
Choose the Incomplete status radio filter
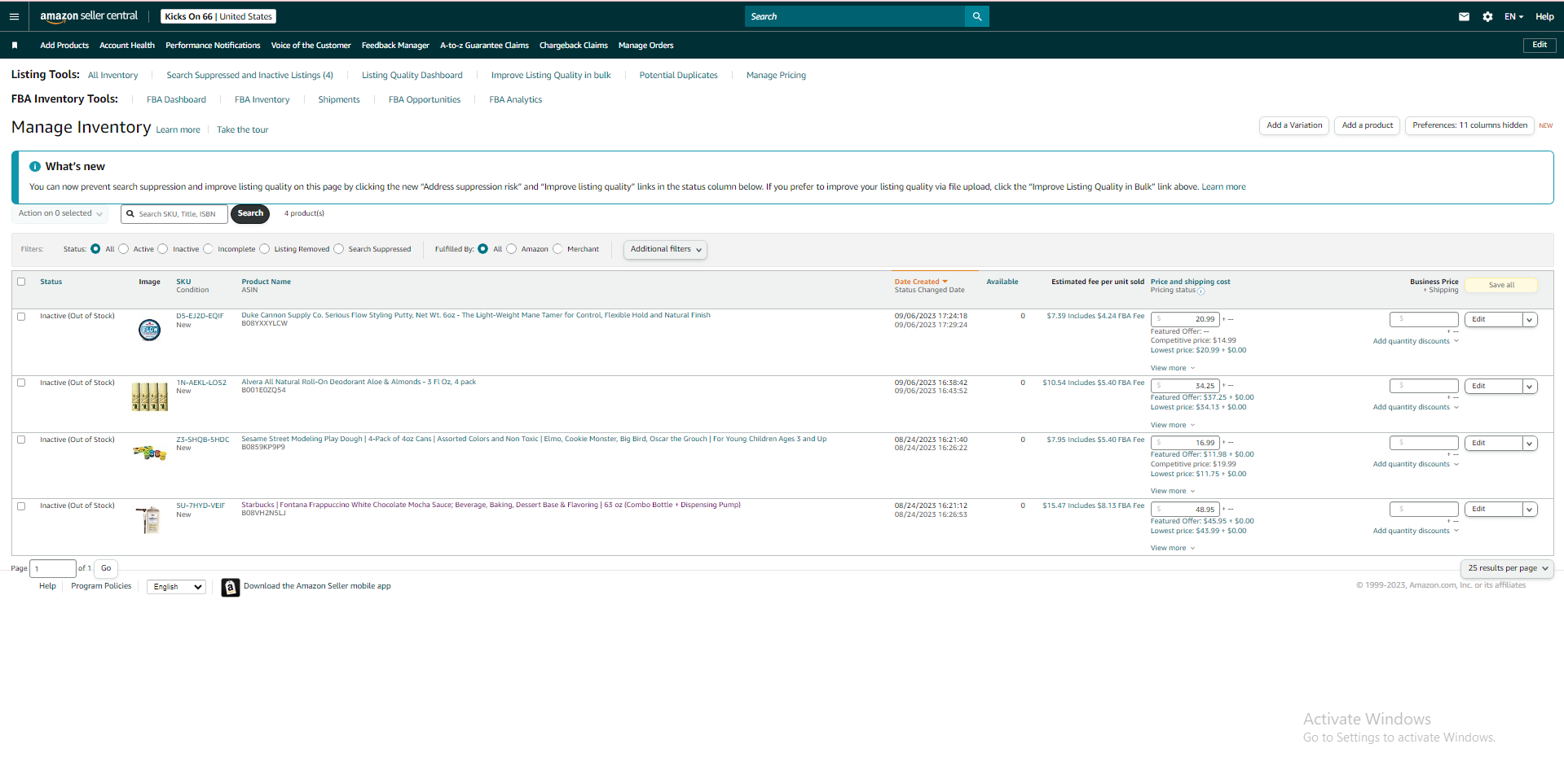tap(208, 249)
